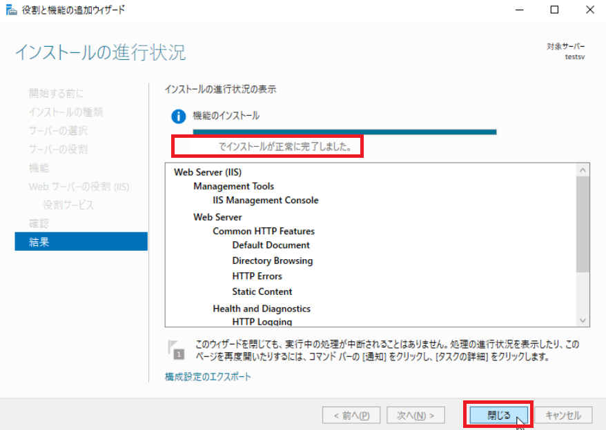The image size is (606, 430).
Task: Select the 確認 step in the sidebar
Action: pos(39,223)
